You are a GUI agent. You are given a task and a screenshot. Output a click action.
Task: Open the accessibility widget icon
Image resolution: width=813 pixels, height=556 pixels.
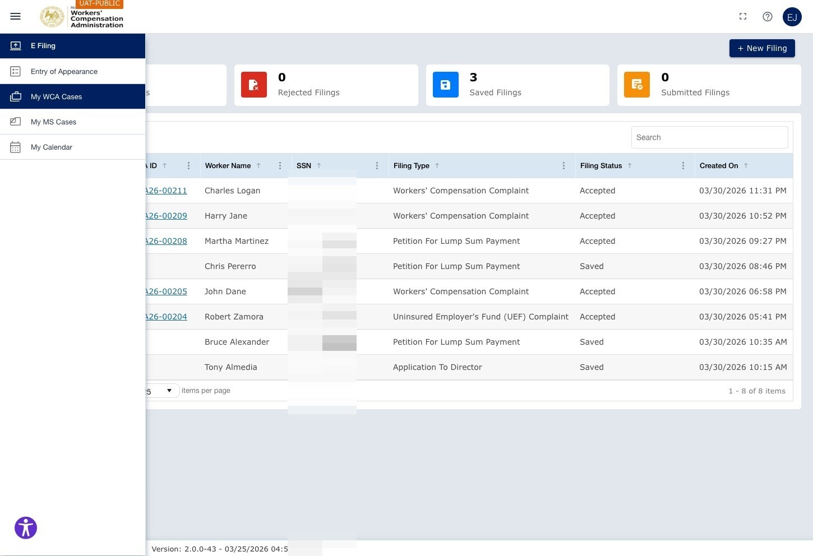26,528
